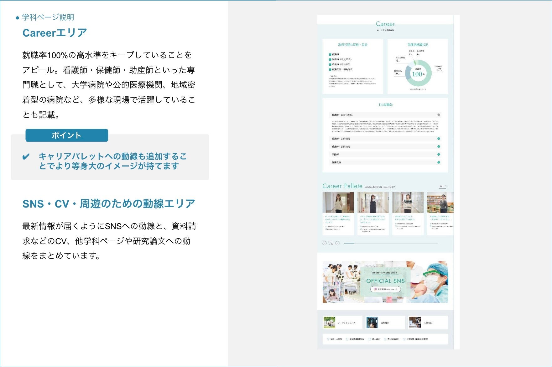Click the plus icon beside 養護教諭
The width and height of the screenshot is (552, 367).
pyautogui.click(x=438, y=163)
